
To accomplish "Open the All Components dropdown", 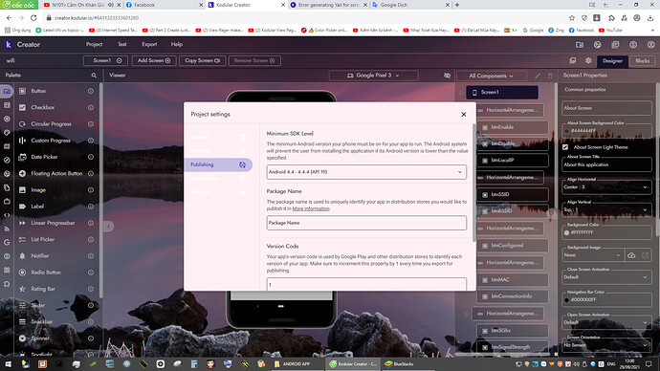I will 492,76.
